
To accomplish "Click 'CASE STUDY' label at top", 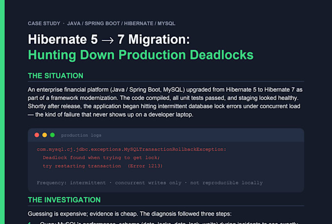I will point(44,23).
